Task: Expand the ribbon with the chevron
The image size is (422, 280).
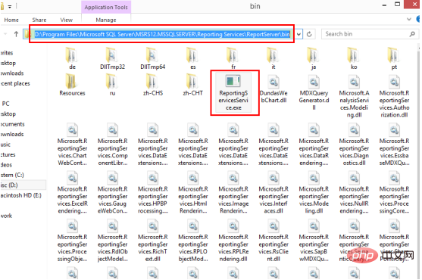Action: pyautogui.click(x=409, y=19)
